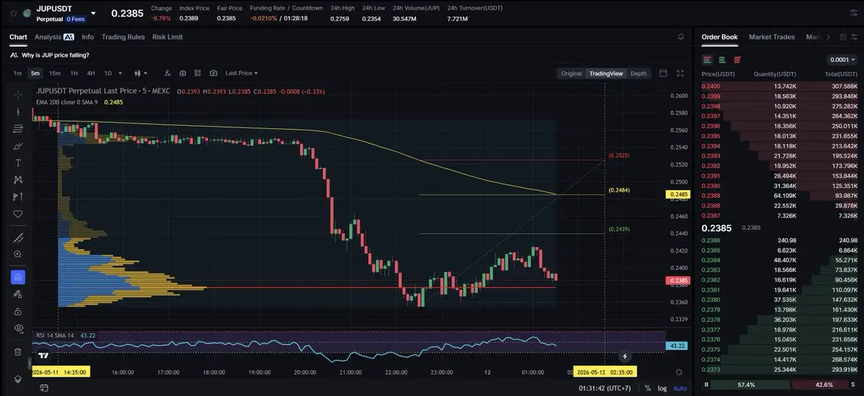Screen dimensions: 864x396
Task: Take a chart snapshot with camera icon
Action: 214,73
